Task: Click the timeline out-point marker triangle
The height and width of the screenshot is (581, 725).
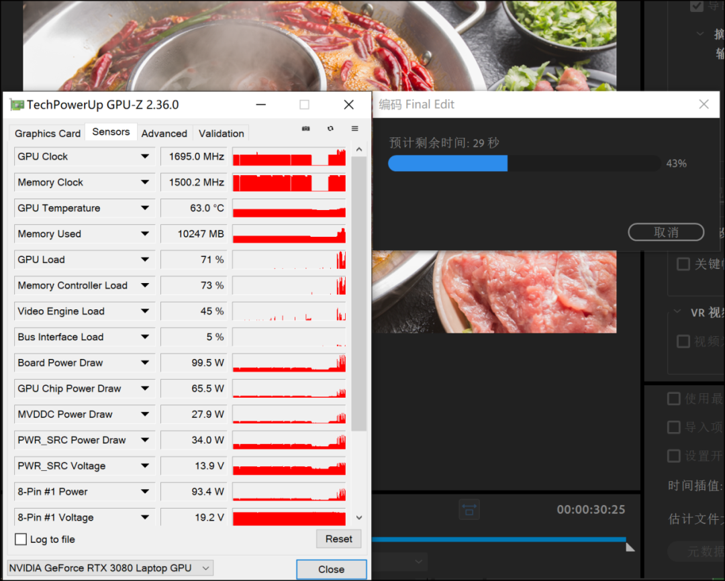Action: [630, 547]
